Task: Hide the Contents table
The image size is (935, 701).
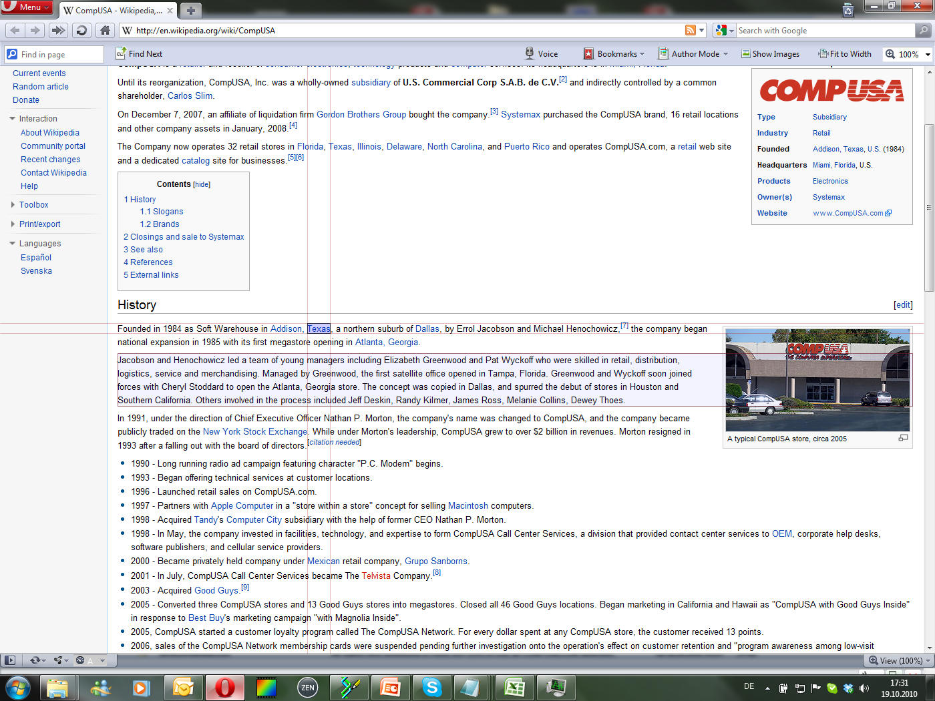Action: pos(202,185)
